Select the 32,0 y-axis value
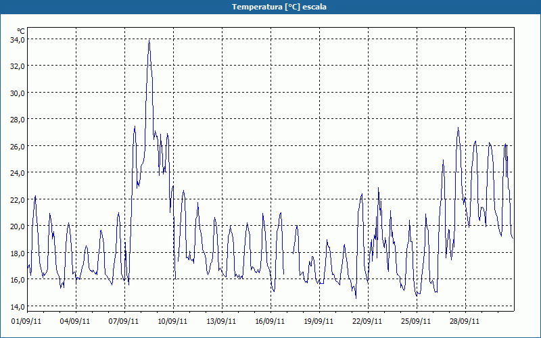This screenshot has height=338, width=541. tap(18, 66)
